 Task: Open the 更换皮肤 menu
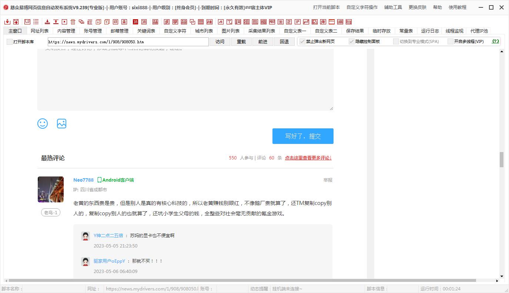pyautogui.click(x=418, y=7)
